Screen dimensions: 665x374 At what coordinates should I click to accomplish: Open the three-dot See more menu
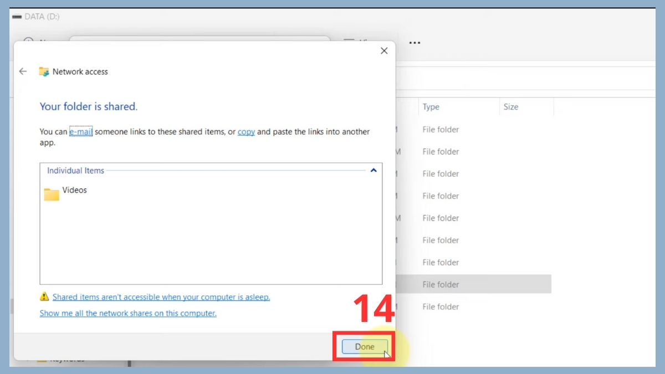pos(415,43)
